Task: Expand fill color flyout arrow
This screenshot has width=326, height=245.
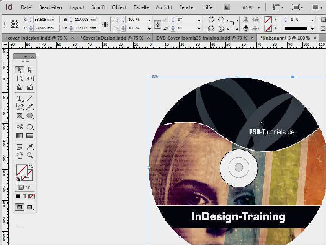Action: (x=276, y=20)
